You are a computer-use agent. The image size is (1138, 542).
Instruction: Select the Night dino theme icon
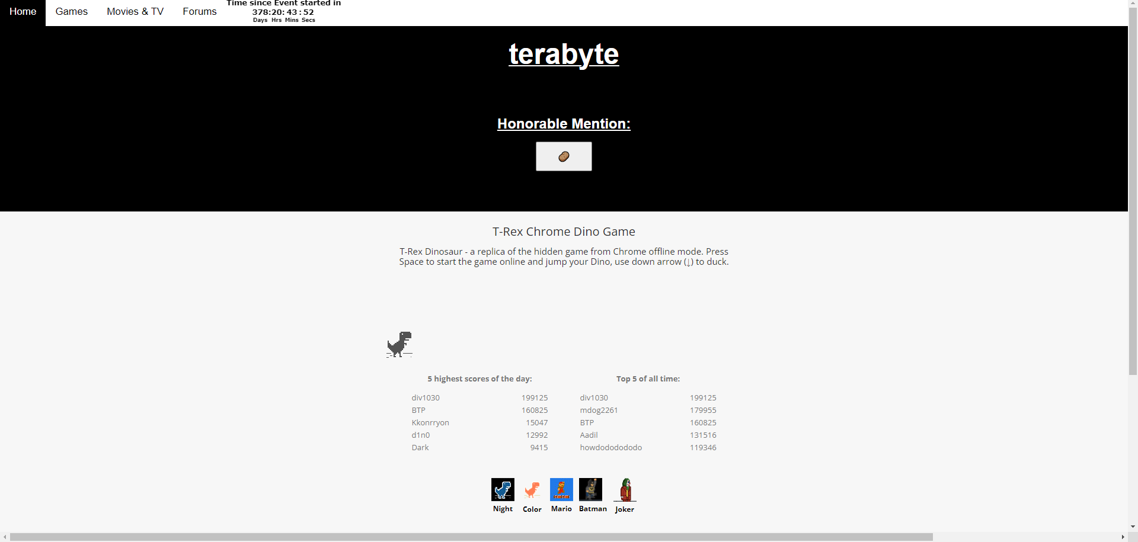(503, 489)
